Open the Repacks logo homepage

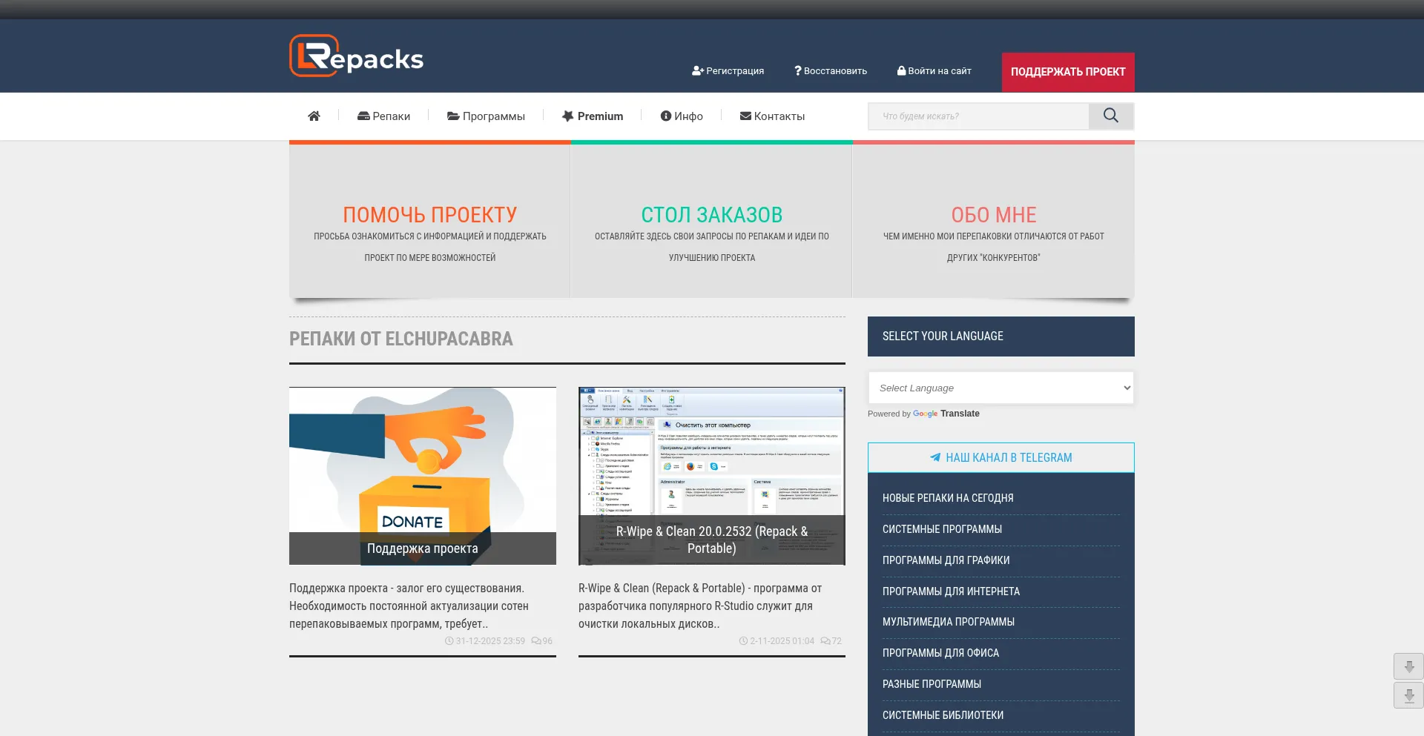pos(356,56)
